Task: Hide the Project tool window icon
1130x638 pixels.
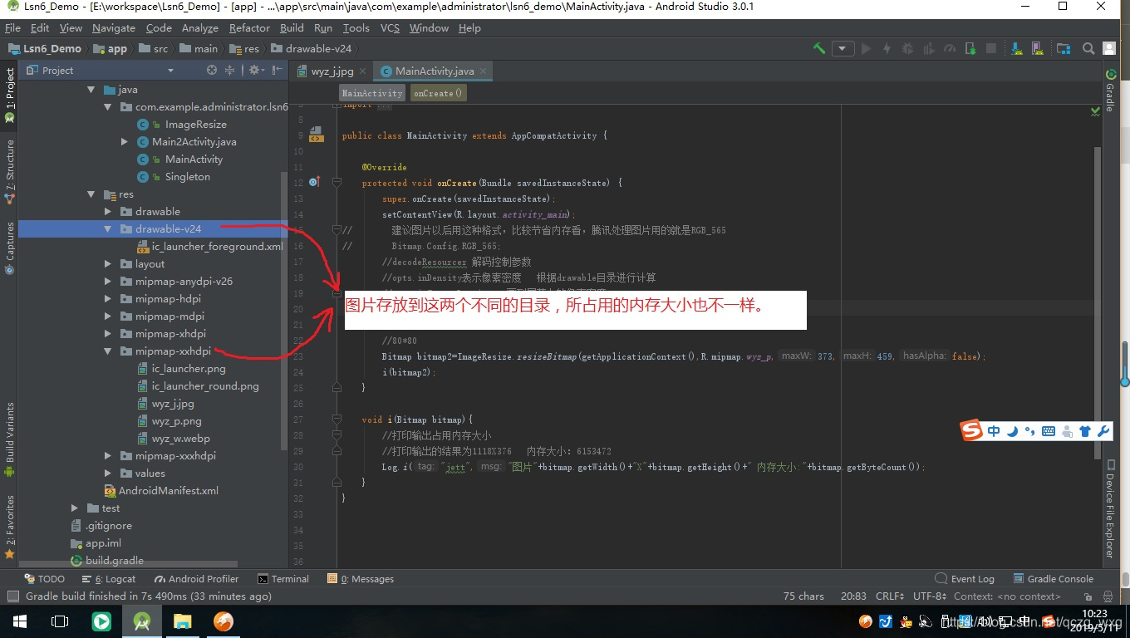Action: click(277, 71)
